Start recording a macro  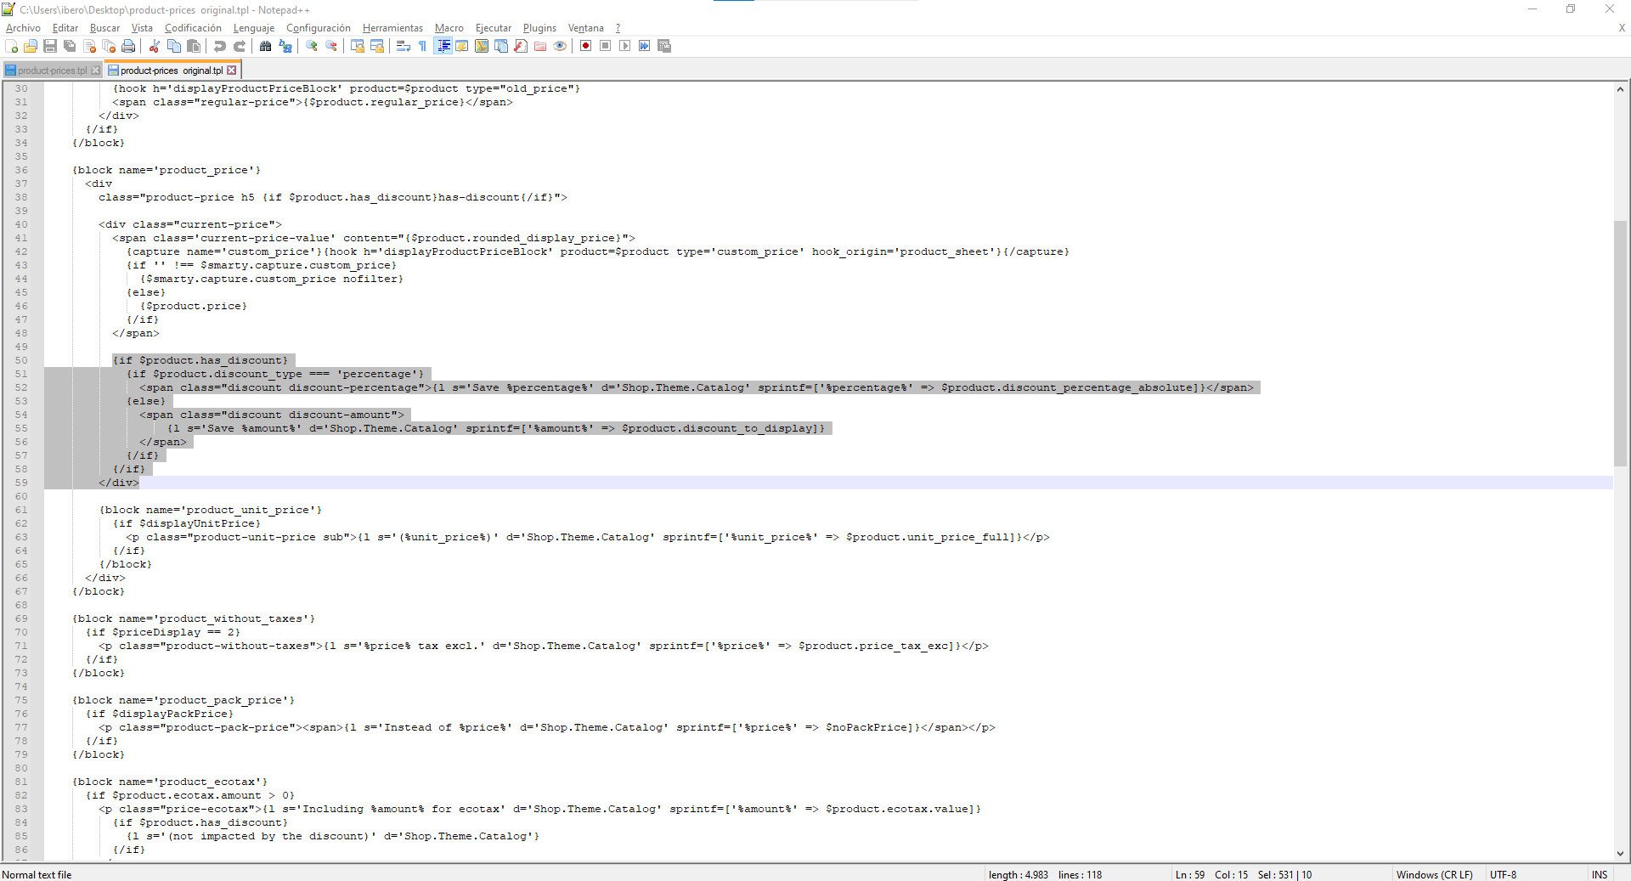click(586, 46)
